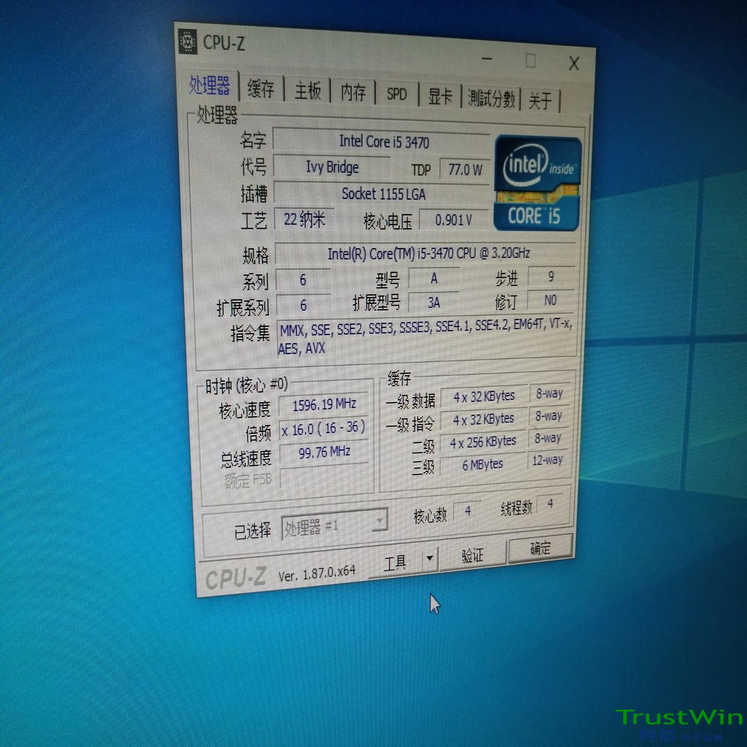The width and height of the screenshot is (747, 747).
Task: Open the 缓存 tab
Action: [x=260, y=89]
